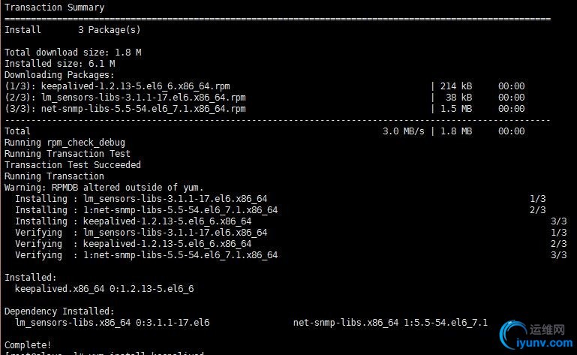Click the "Install 3 Package(s)" line
Viewport: 577px width, 355px height.
72,30
